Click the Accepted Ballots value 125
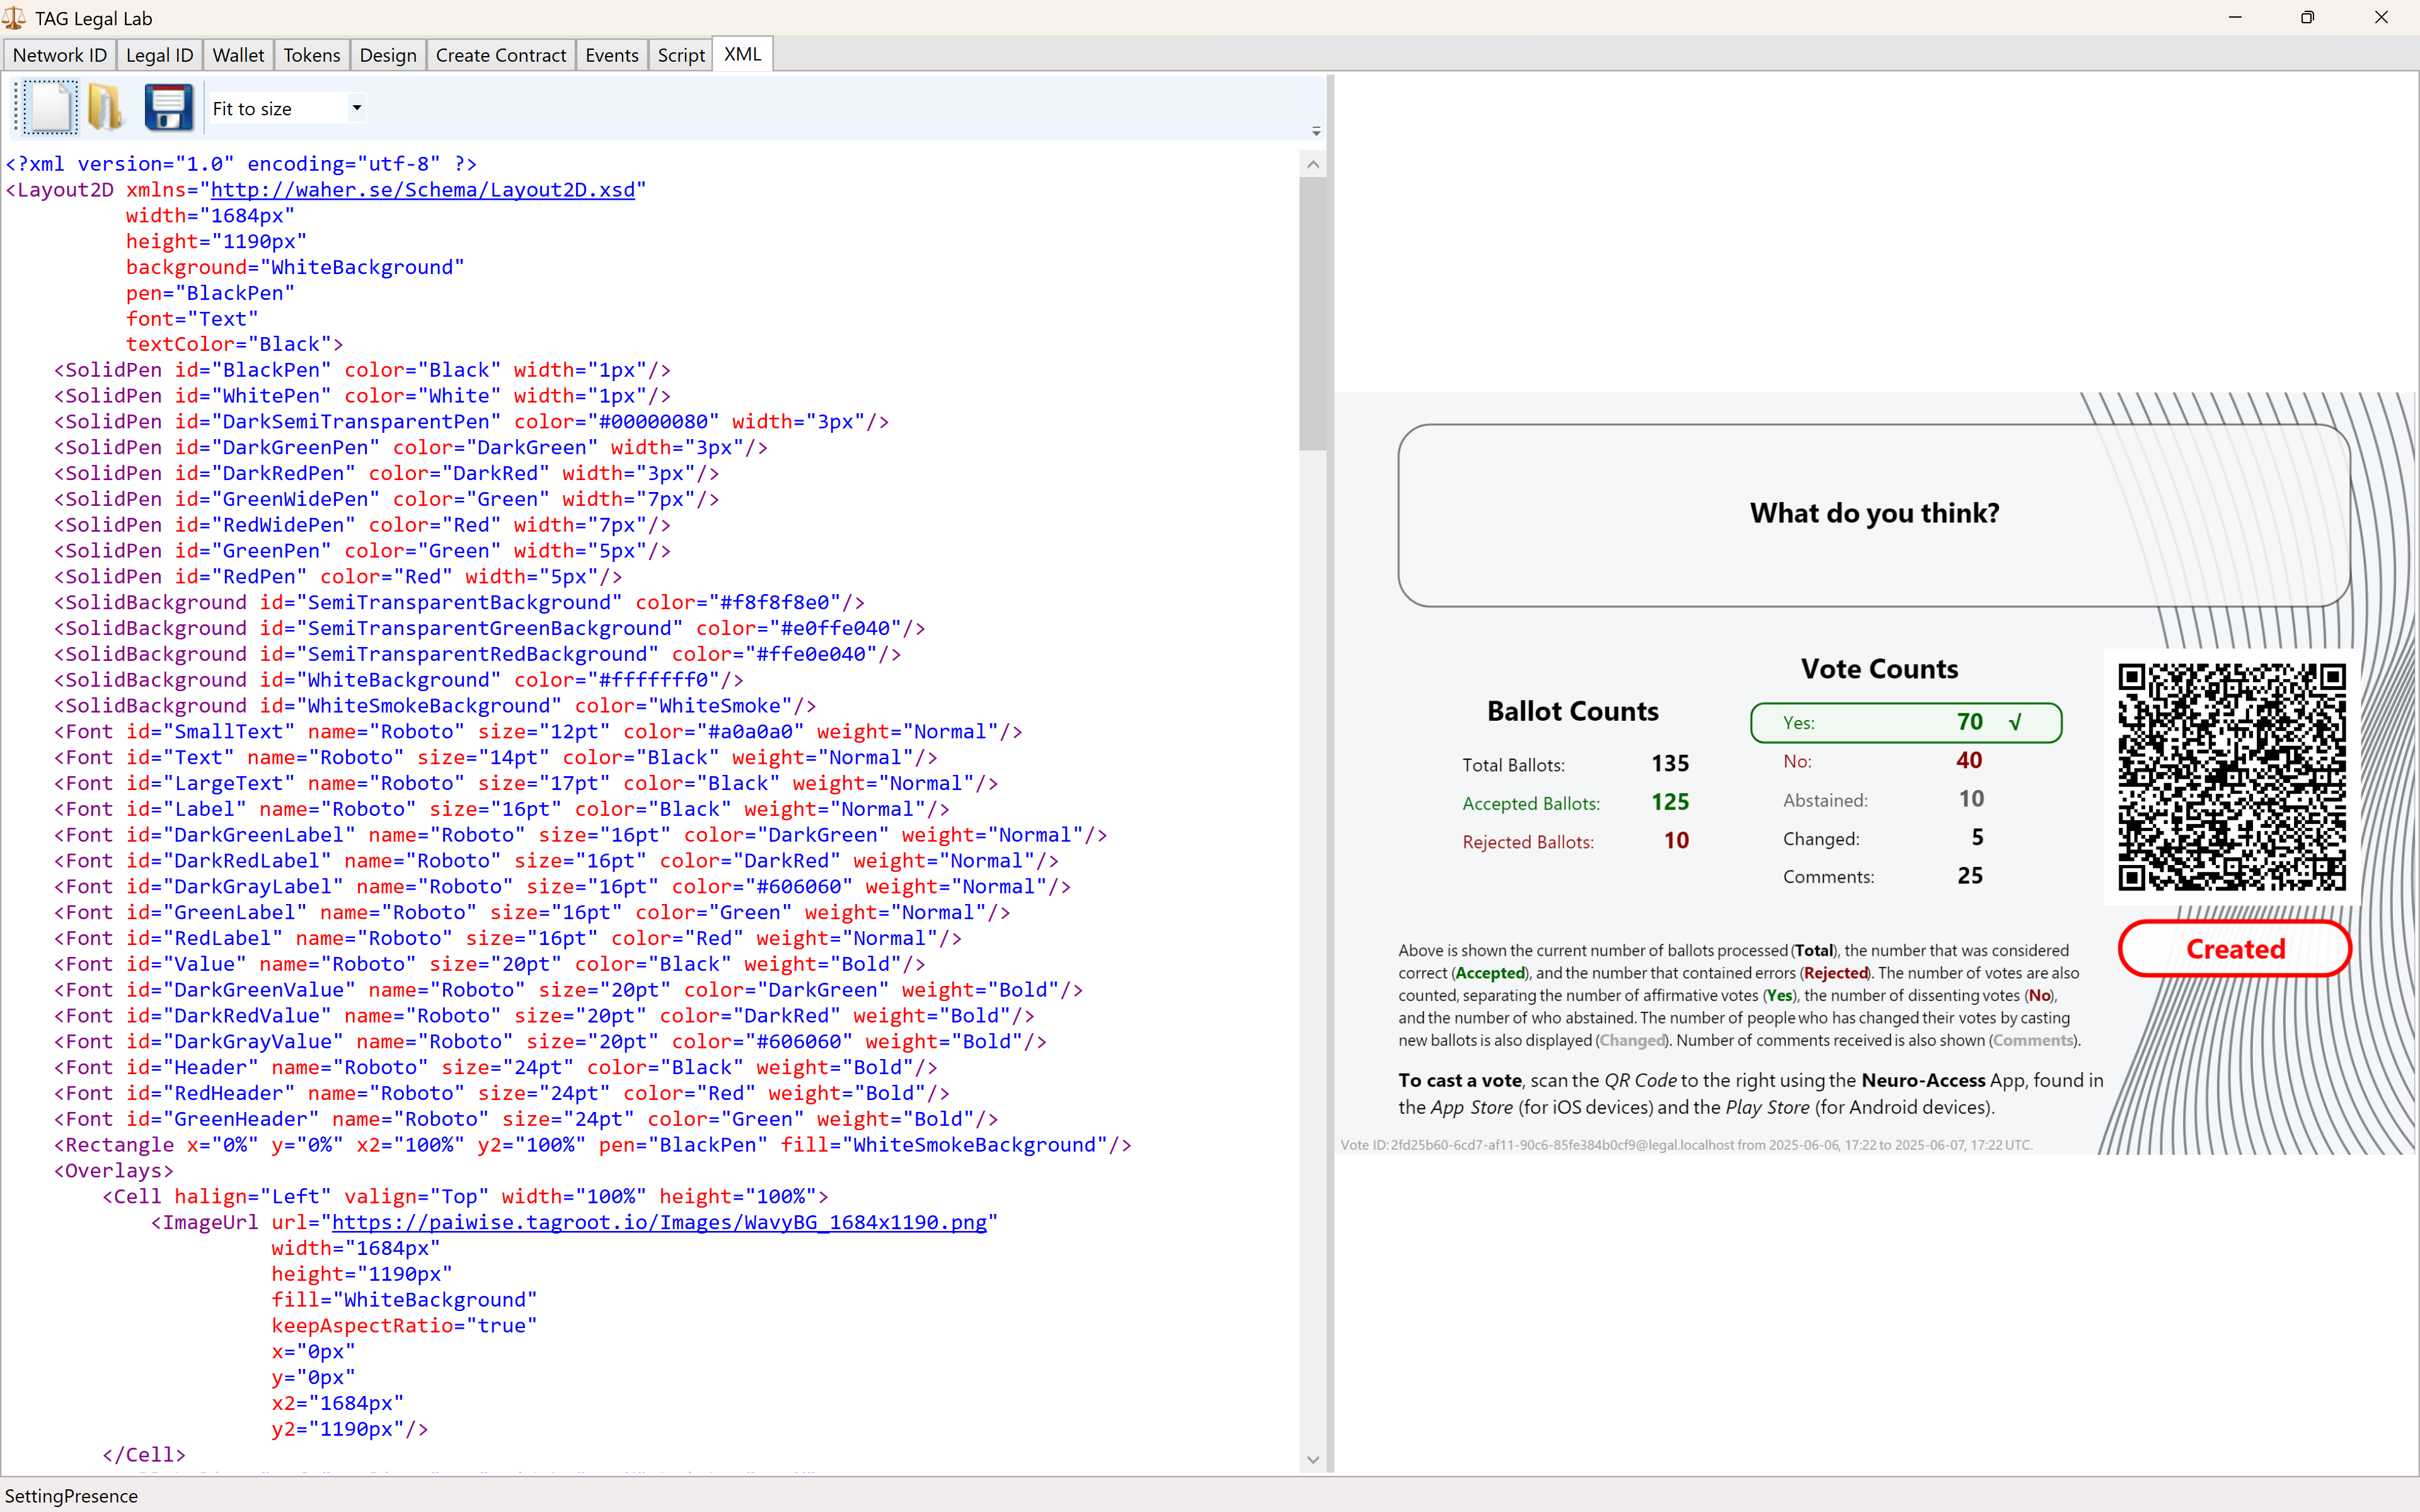 (1670, 802)
